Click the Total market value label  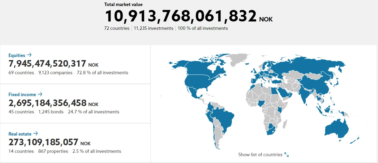tap(123, 4)
